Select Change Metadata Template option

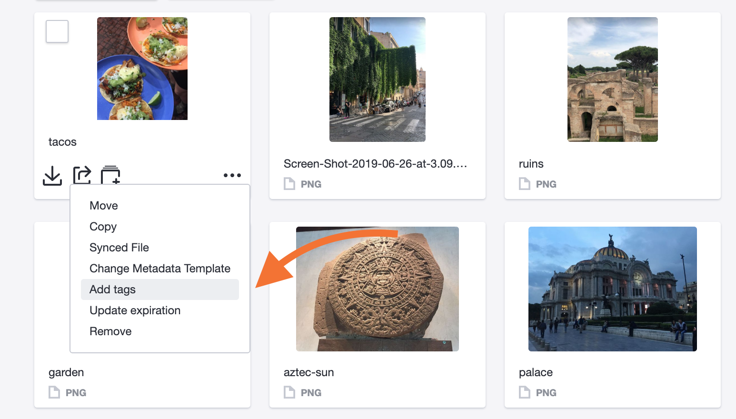[159, 269]
